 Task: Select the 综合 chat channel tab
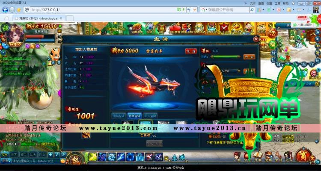[5, 155]
